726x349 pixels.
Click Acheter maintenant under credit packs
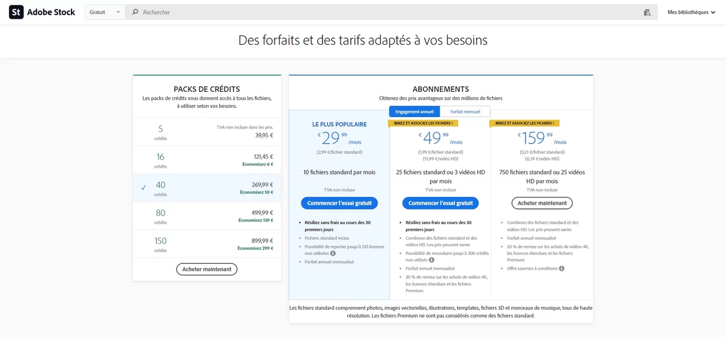[x=207, y=269]
